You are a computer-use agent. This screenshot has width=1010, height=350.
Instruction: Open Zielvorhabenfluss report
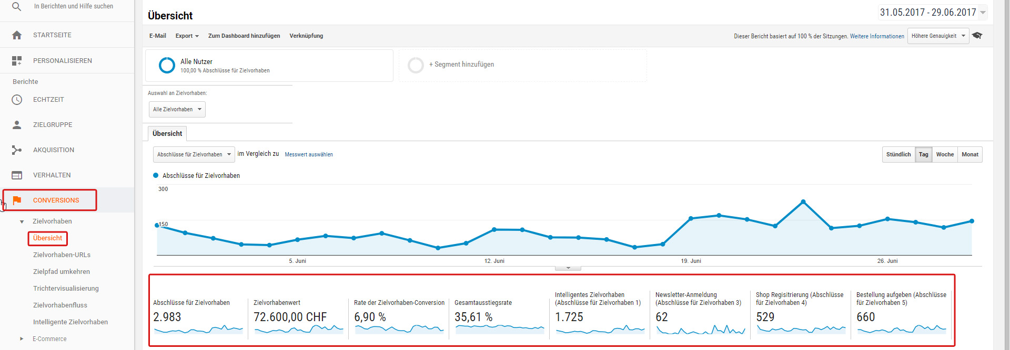tap(60, 305)
